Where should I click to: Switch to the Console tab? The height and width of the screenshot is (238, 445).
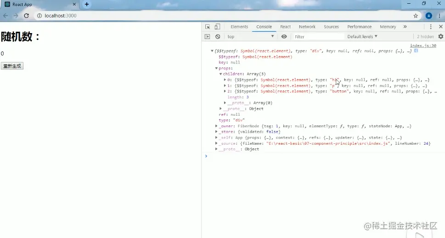pos(264,27)
